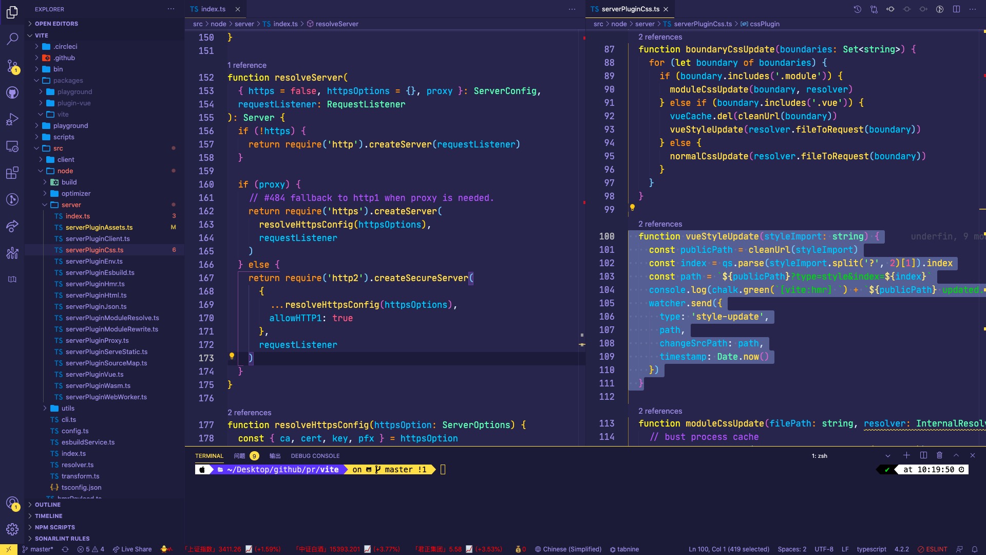Click the split editor right icon

pos(956,9)
